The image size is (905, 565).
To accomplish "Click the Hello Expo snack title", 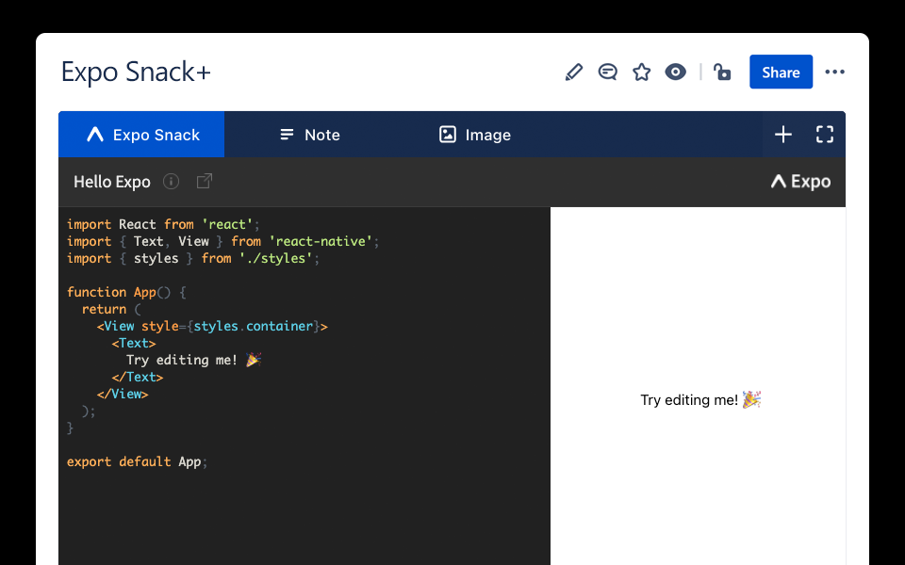I will [112, 182].
